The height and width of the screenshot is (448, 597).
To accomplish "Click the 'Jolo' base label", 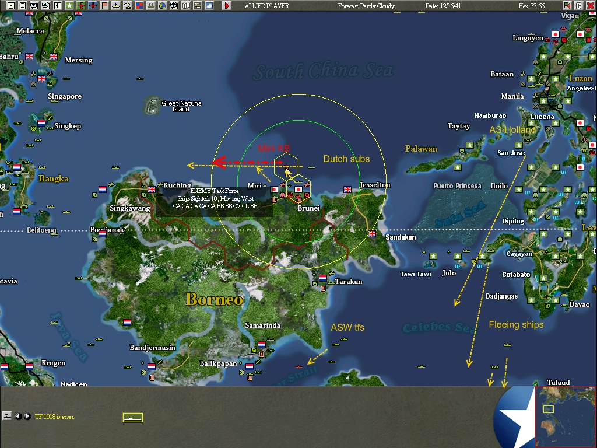I will pyautogui.click(x=449, y=273).
